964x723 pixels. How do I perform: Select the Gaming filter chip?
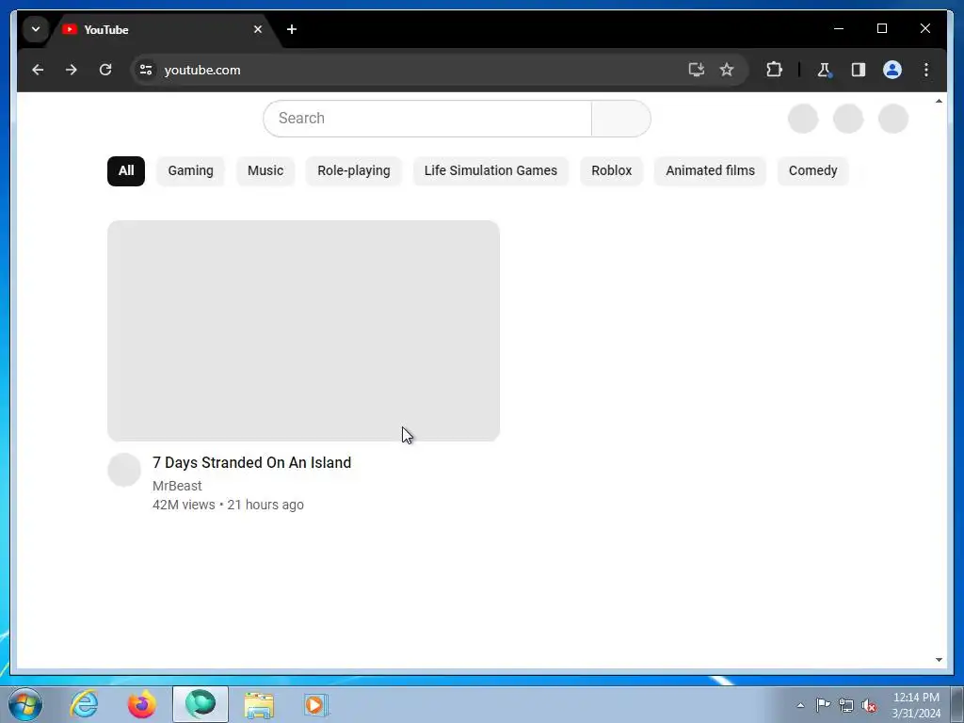click(x=190, y=171)
